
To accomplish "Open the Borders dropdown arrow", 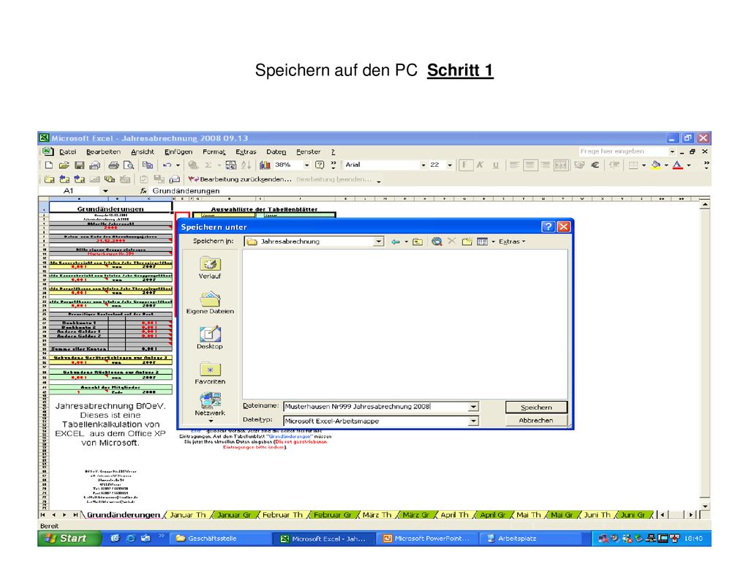I will click(x=644, y=165).
